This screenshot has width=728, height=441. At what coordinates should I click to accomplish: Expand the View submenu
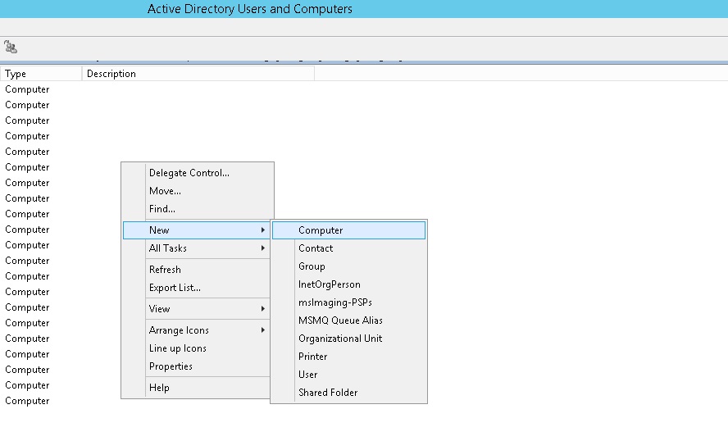[197, 309]
